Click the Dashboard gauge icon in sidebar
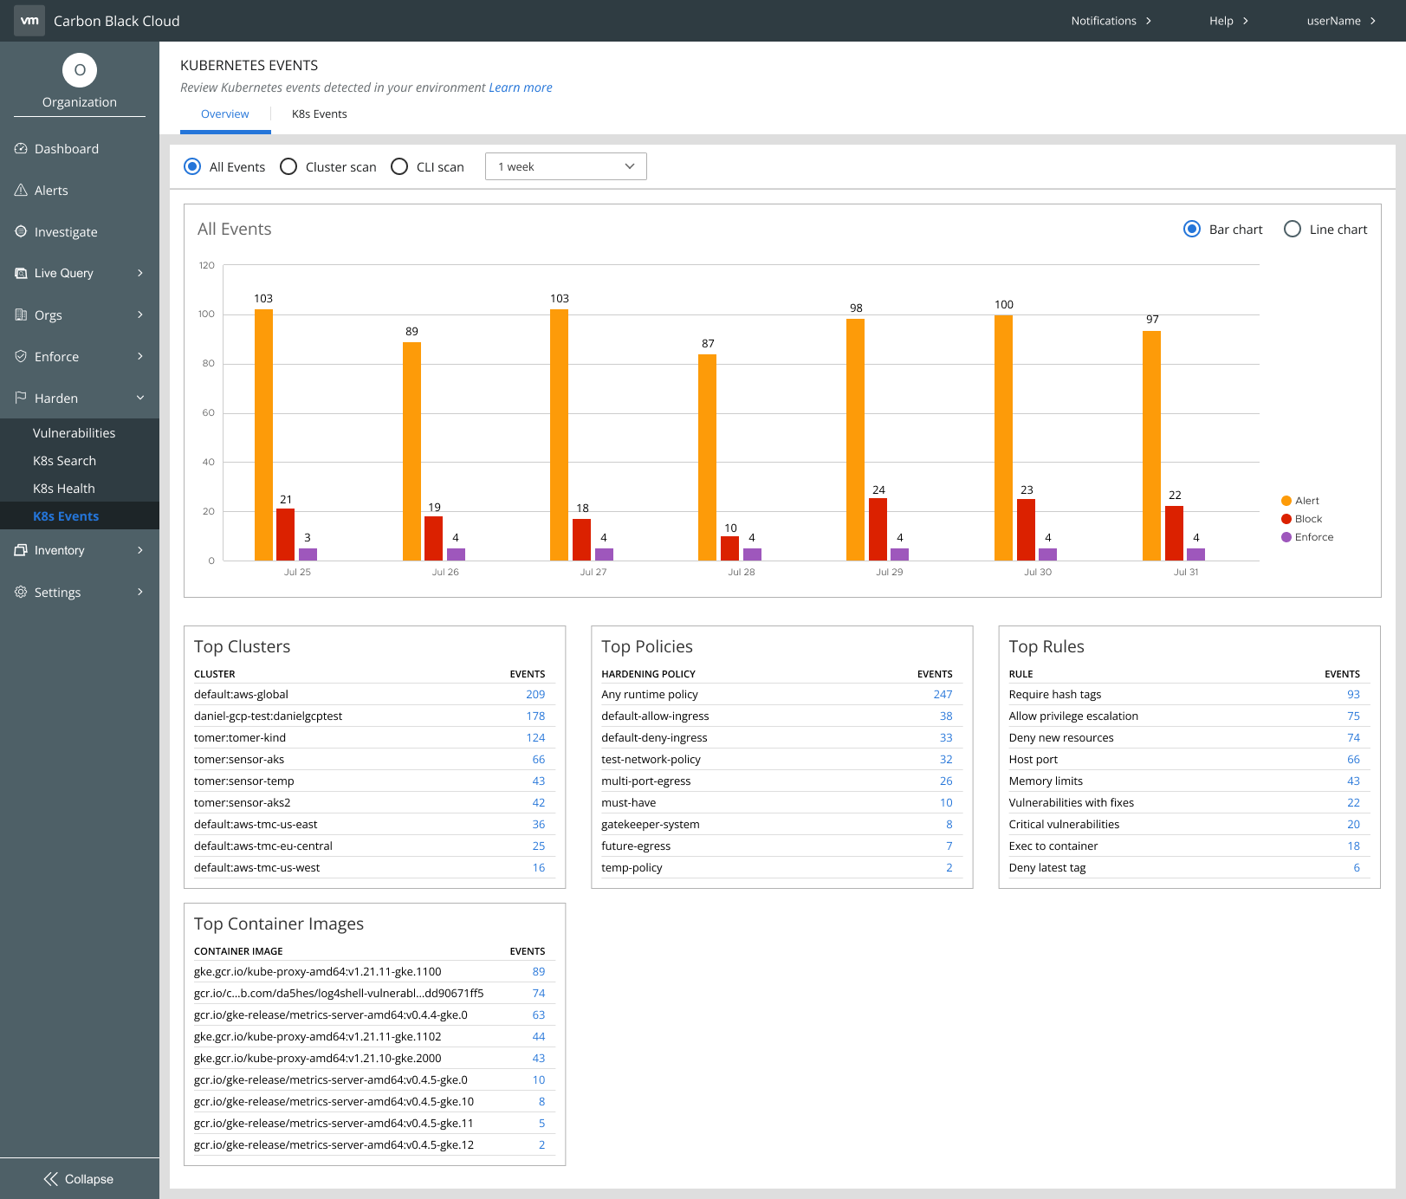Viewport: 1406px width, 1199px height. tap(21, 149)
